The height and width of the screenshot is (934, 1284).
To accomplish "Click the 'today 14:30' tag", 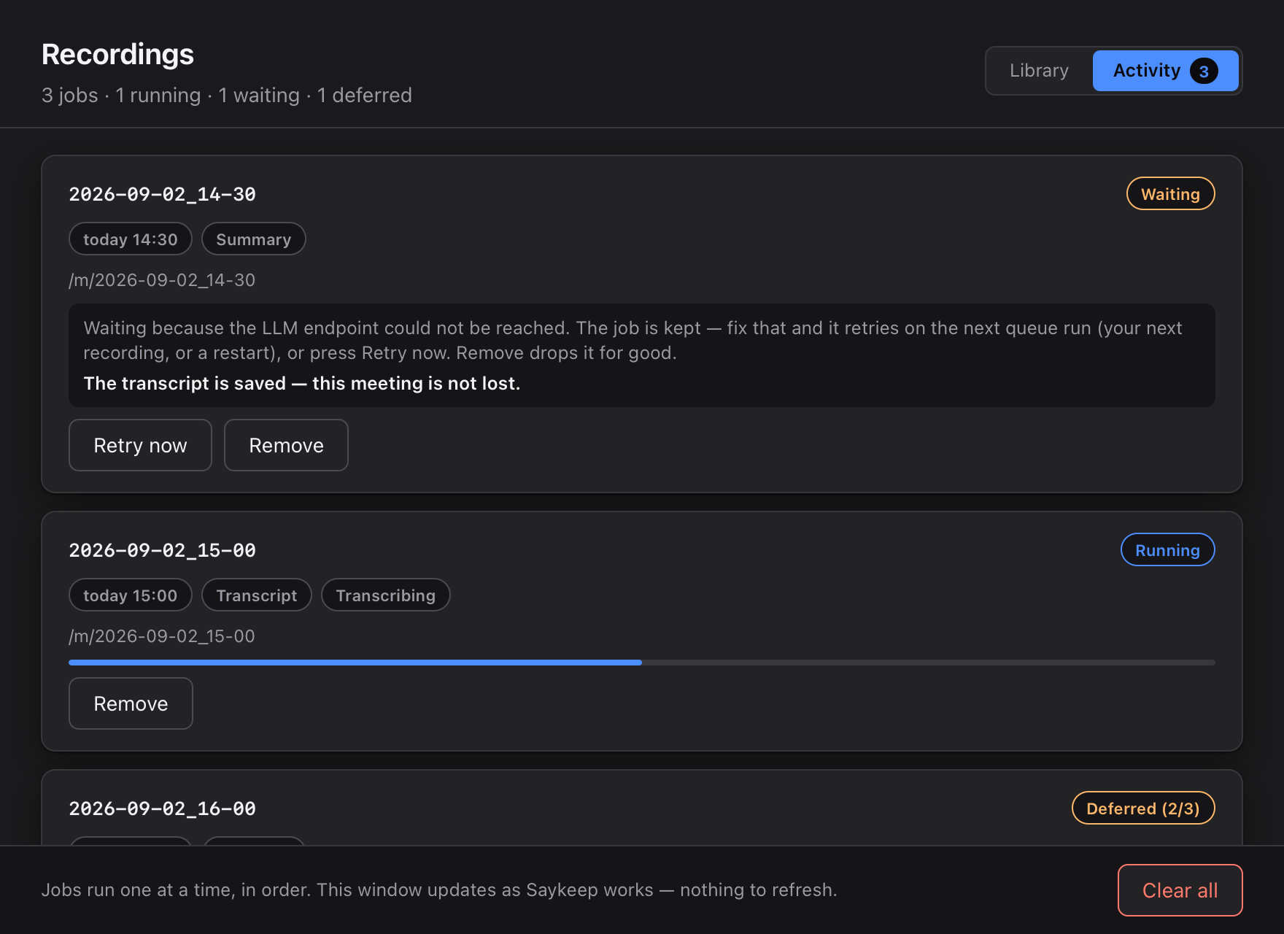I will (131, 239).
